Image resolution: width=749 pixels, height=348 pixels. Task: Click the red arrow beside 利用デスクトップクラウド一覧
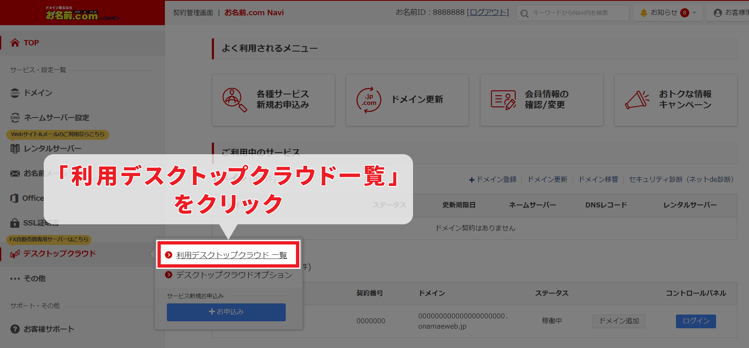[169, 255]
